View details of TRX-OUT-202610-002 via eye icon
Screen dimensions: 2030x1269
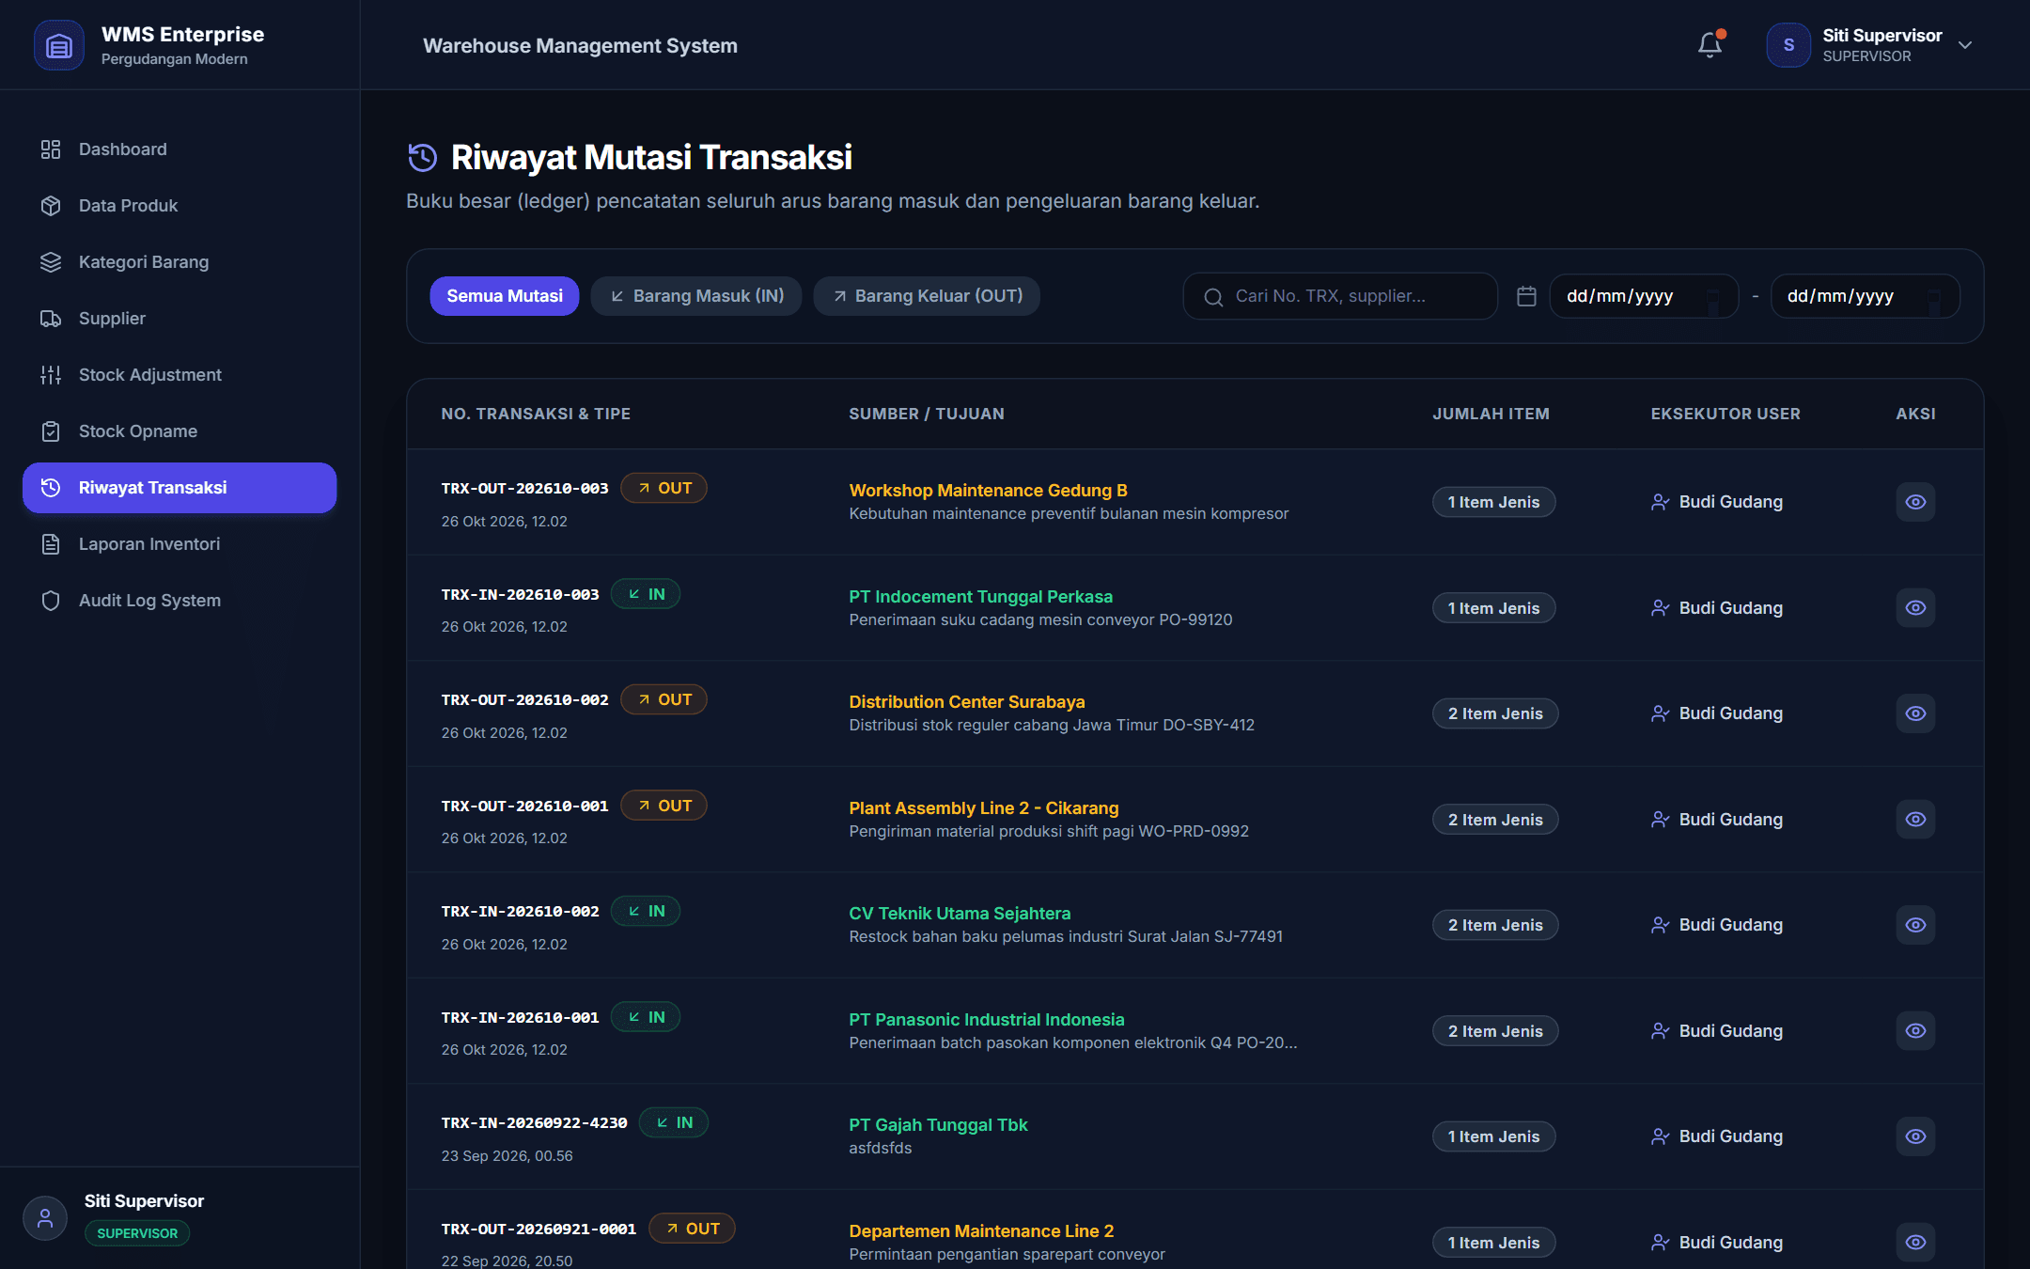click(1915, 713)
